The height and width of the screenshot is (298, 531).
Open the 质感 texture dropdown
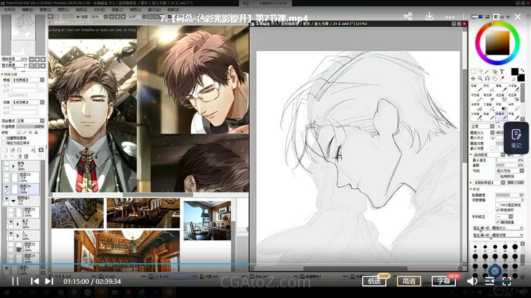[x=27, y=80]
